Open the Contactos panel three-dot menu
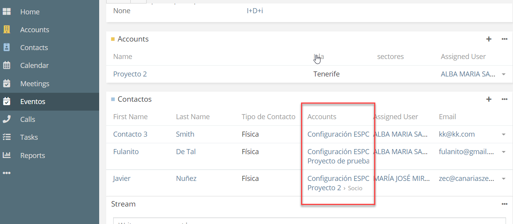The width and height of the screenshot is (513, 224). pyautogui.click(x=504, y=99)
